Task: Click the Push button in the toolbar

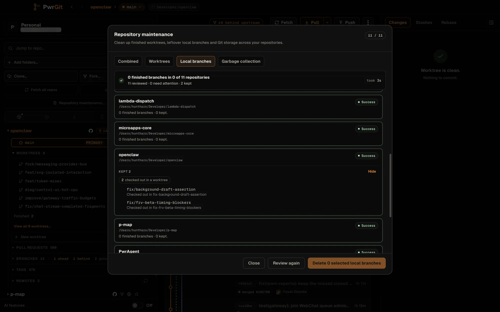Action: click(x=347, y=22)
